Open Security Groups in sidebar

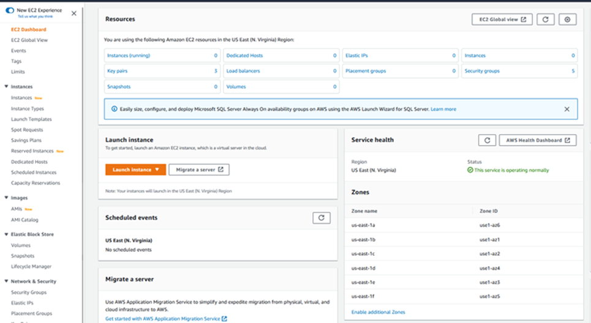tap(29, 292)
